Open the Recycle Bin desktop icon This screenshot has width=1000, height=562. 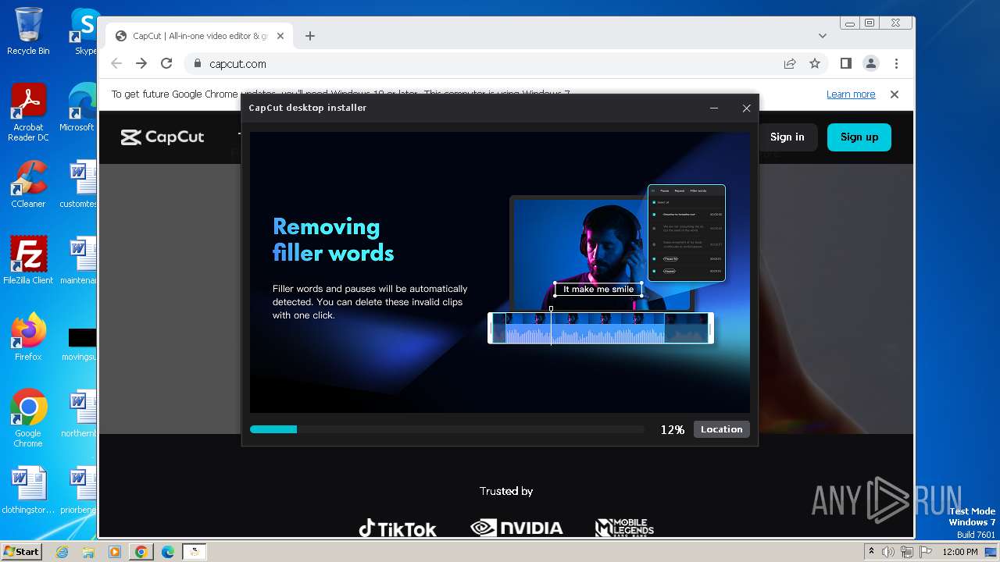28,31
